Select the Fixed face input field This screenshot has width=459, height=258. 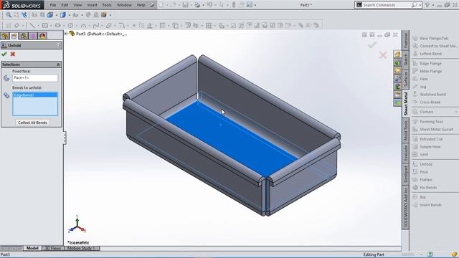[x=35, y=78]
